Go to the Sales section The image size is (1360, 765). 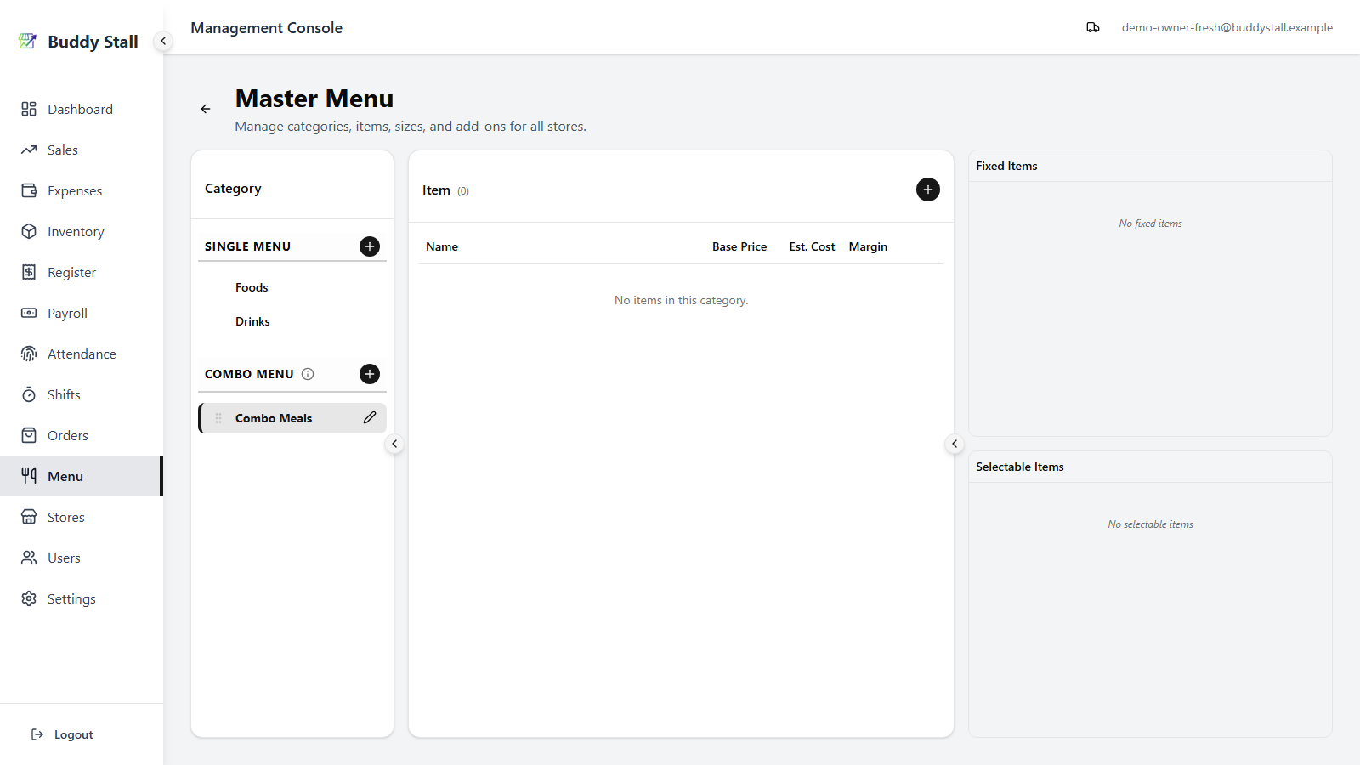pyautogui.click(x=81, y=150)
